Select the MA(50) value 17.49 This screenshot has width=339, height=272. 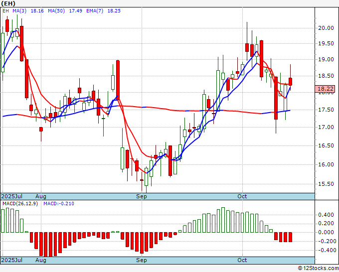point(75,11)
